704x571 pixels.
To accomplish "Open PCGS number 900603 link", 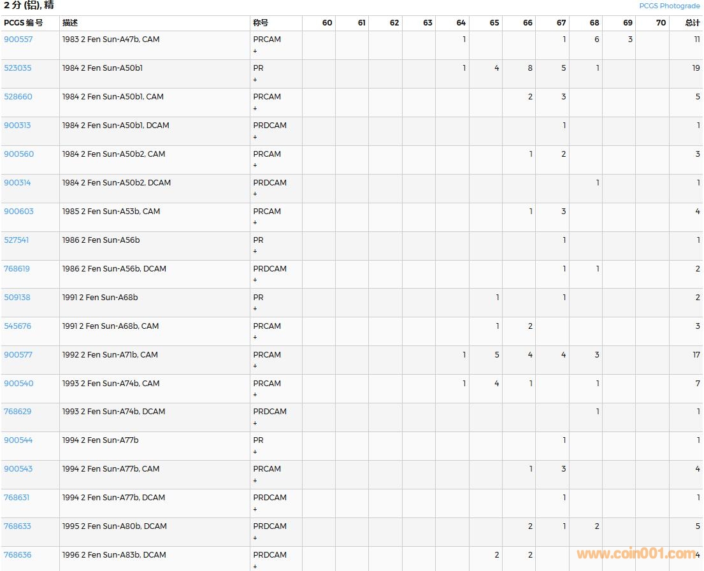I will coord(19,212).
